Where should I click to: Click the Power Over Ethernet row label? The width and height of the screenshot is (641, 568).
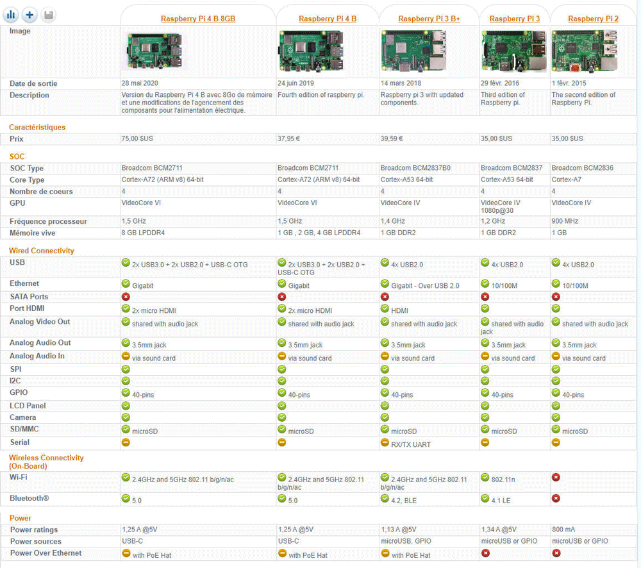(46, 553)
